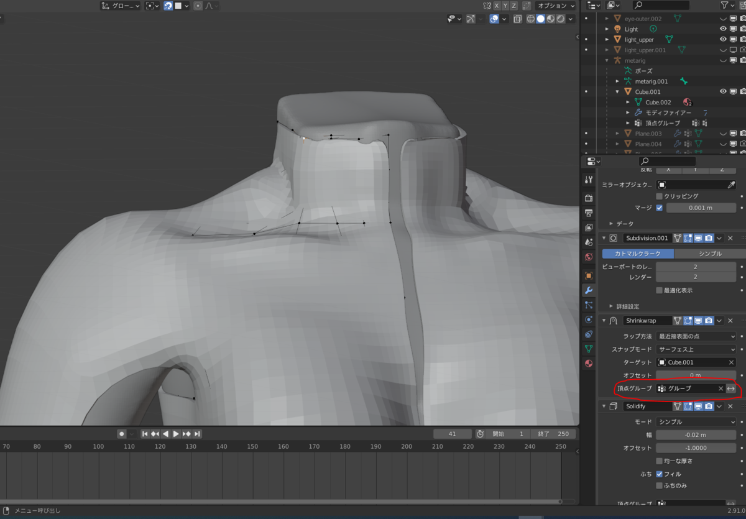The height and width of the screenshot is (519, 746).
Task: Open the World properties tab
Action: [589, 257]
